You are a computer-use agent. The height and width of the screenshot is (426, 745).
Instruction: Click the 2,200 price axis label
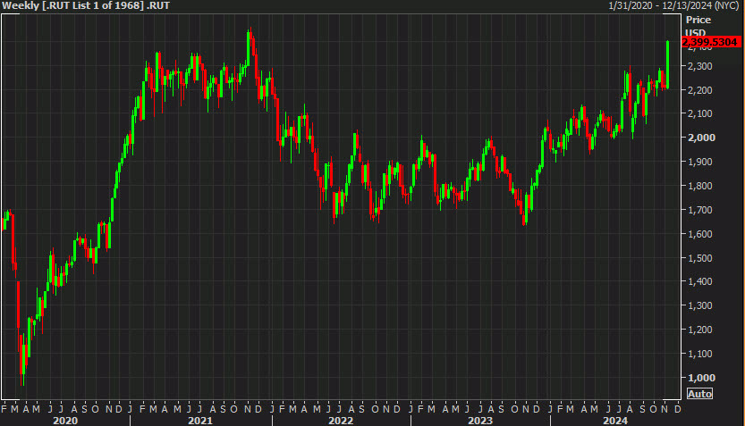[x=700, y=90]
